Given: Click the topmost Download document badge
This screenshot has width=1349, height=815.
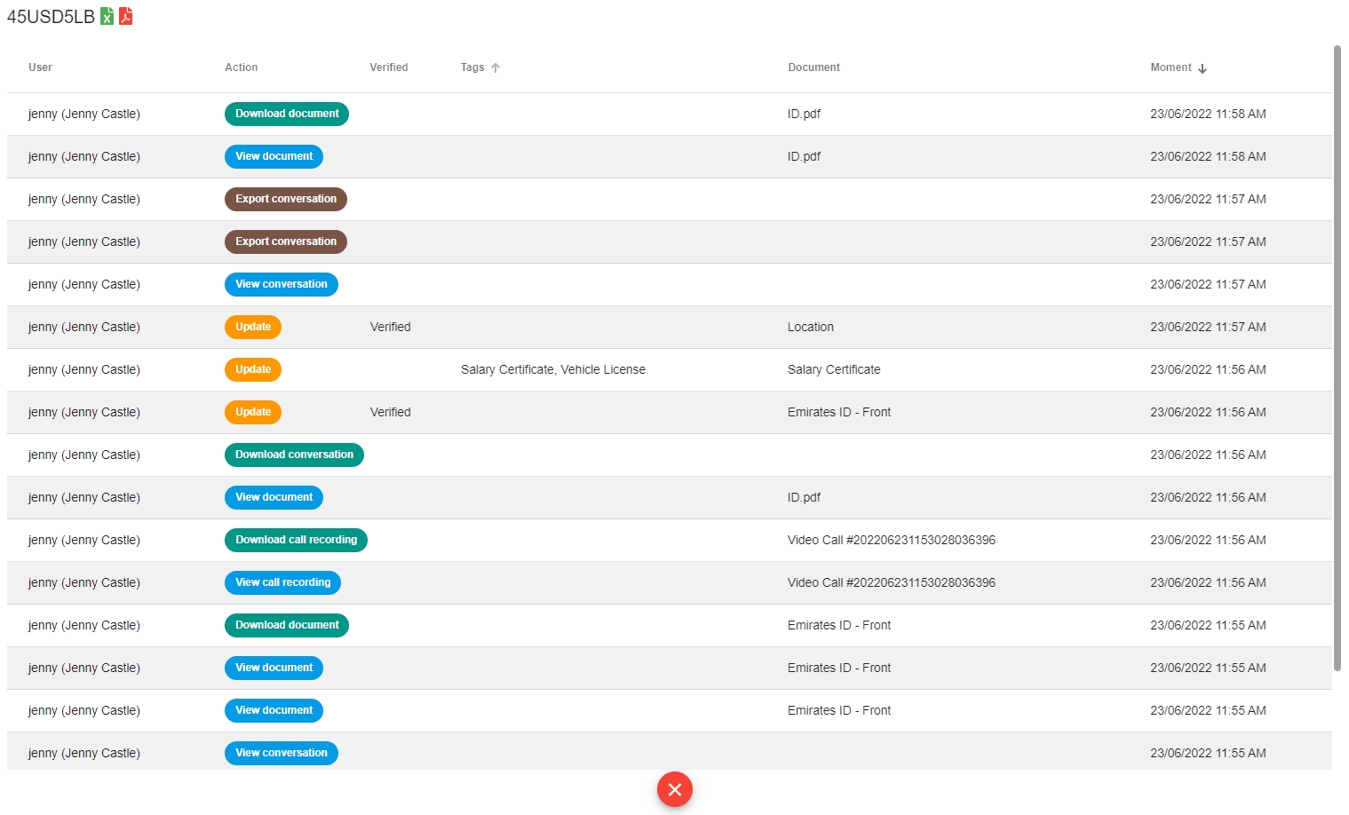Looking at the screenshot, I should (x=287, y=114).
